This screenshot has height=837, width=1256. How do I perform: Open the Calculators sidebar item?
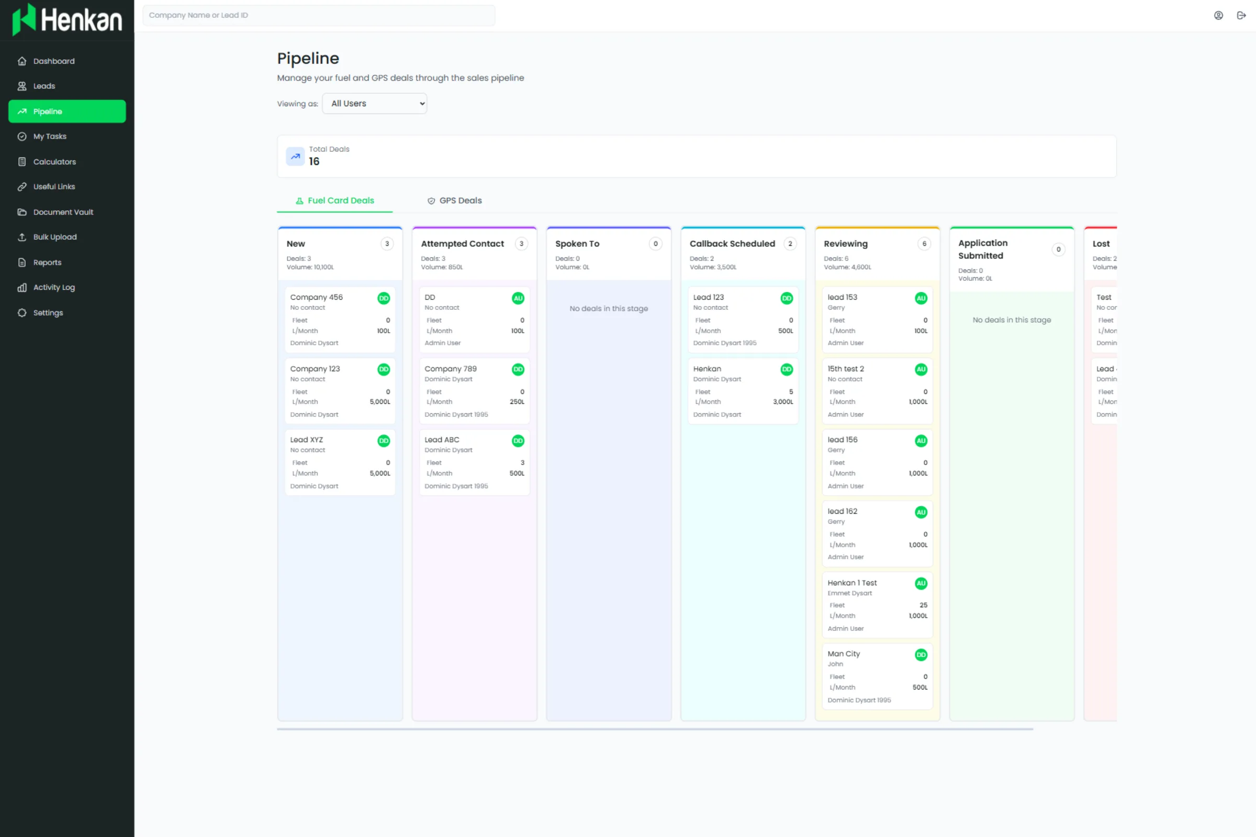(x=54, y=162)
